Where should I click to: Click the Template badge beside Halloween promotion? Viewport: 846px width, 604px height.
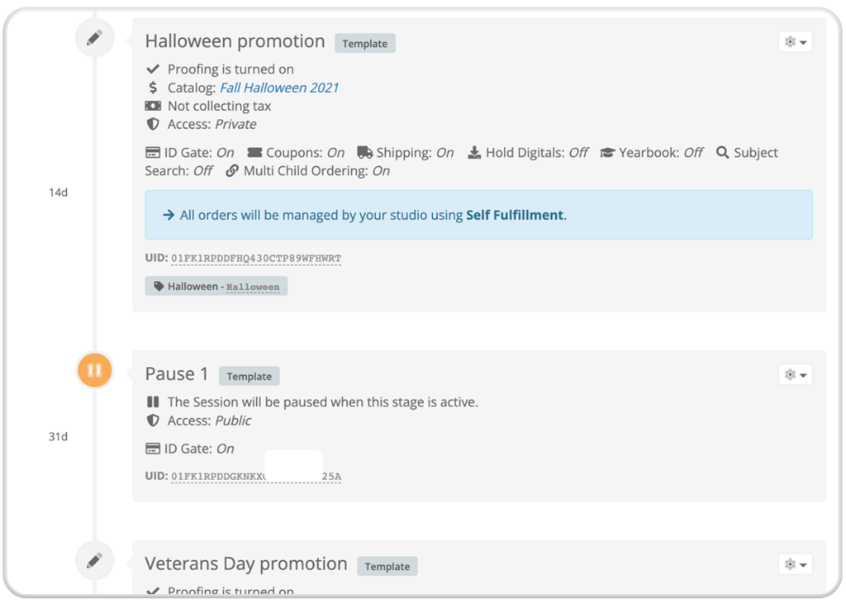[364, 43]
